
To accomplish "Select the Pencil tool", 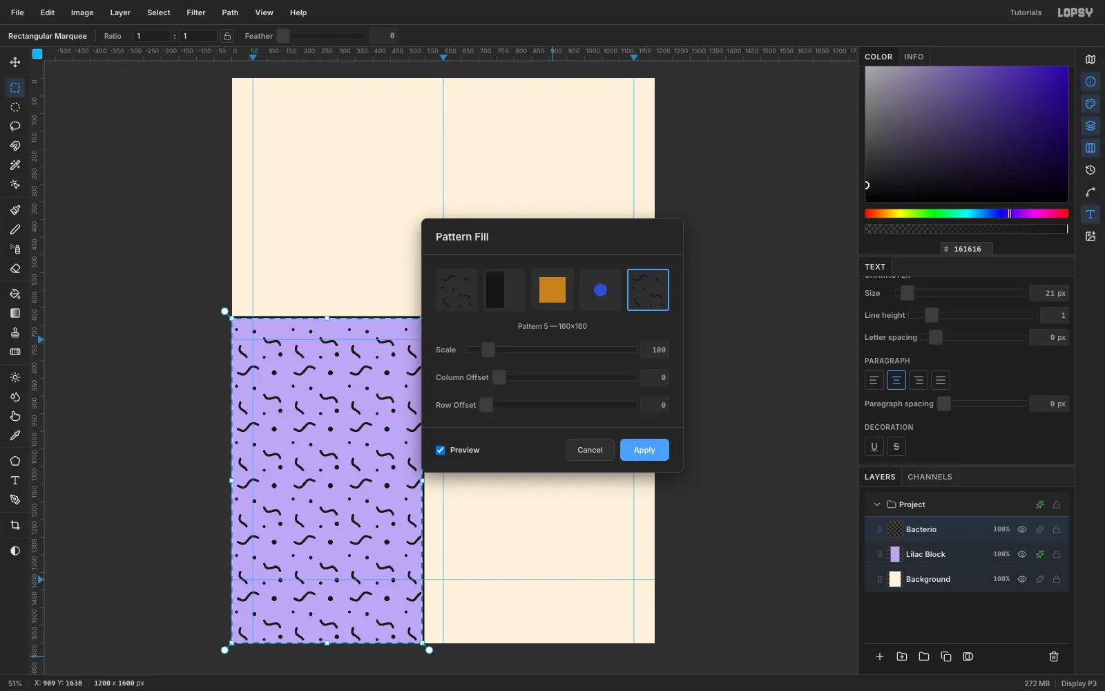I will pos(15,229).
